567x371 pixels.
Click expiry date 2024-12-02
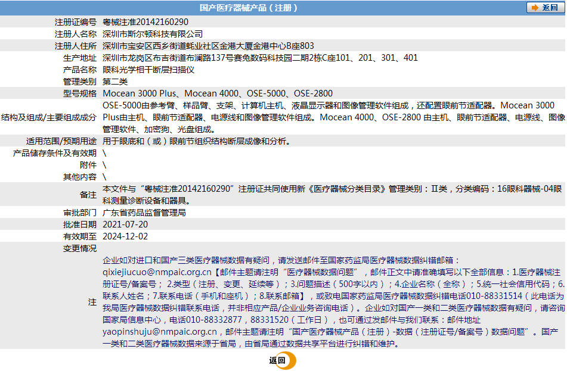tap(125, 236)
